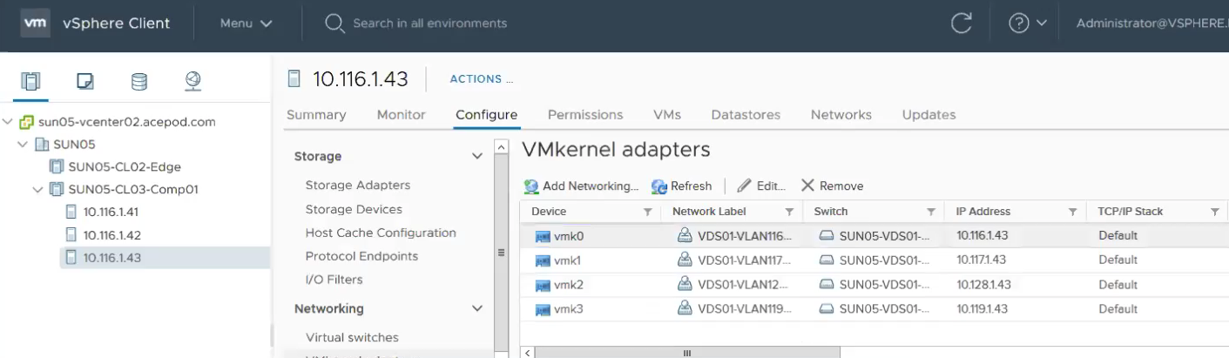Click the vCenter server icon in tree
Image resolution: width=1229 pixels, height=358 pixels.
click(27, 122)
